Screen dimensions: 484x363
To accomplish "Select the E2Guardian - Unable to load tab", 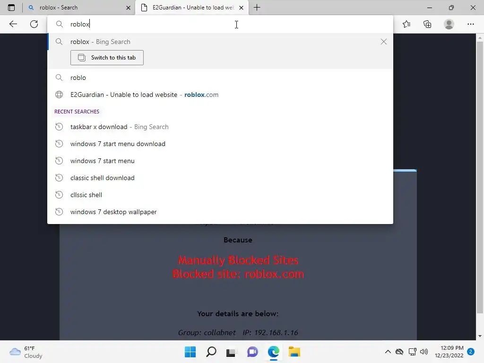I will coord(192,8).
